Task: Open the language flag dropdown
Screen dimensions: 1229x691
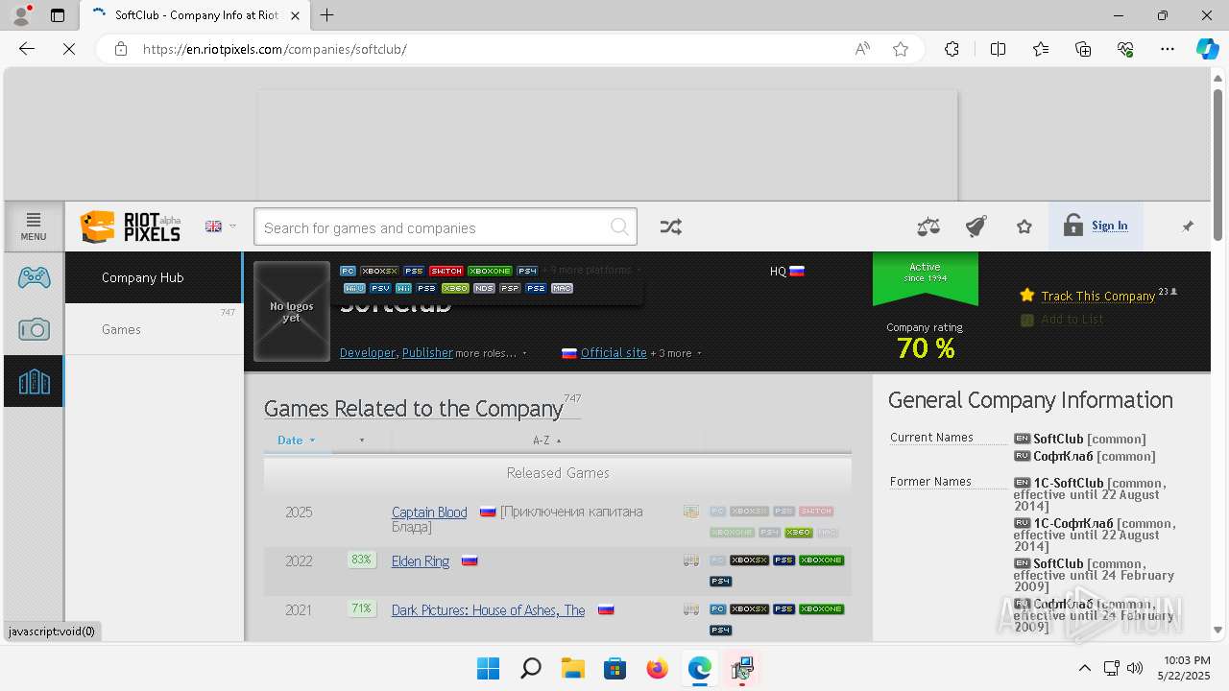Action: pos(220,226)
